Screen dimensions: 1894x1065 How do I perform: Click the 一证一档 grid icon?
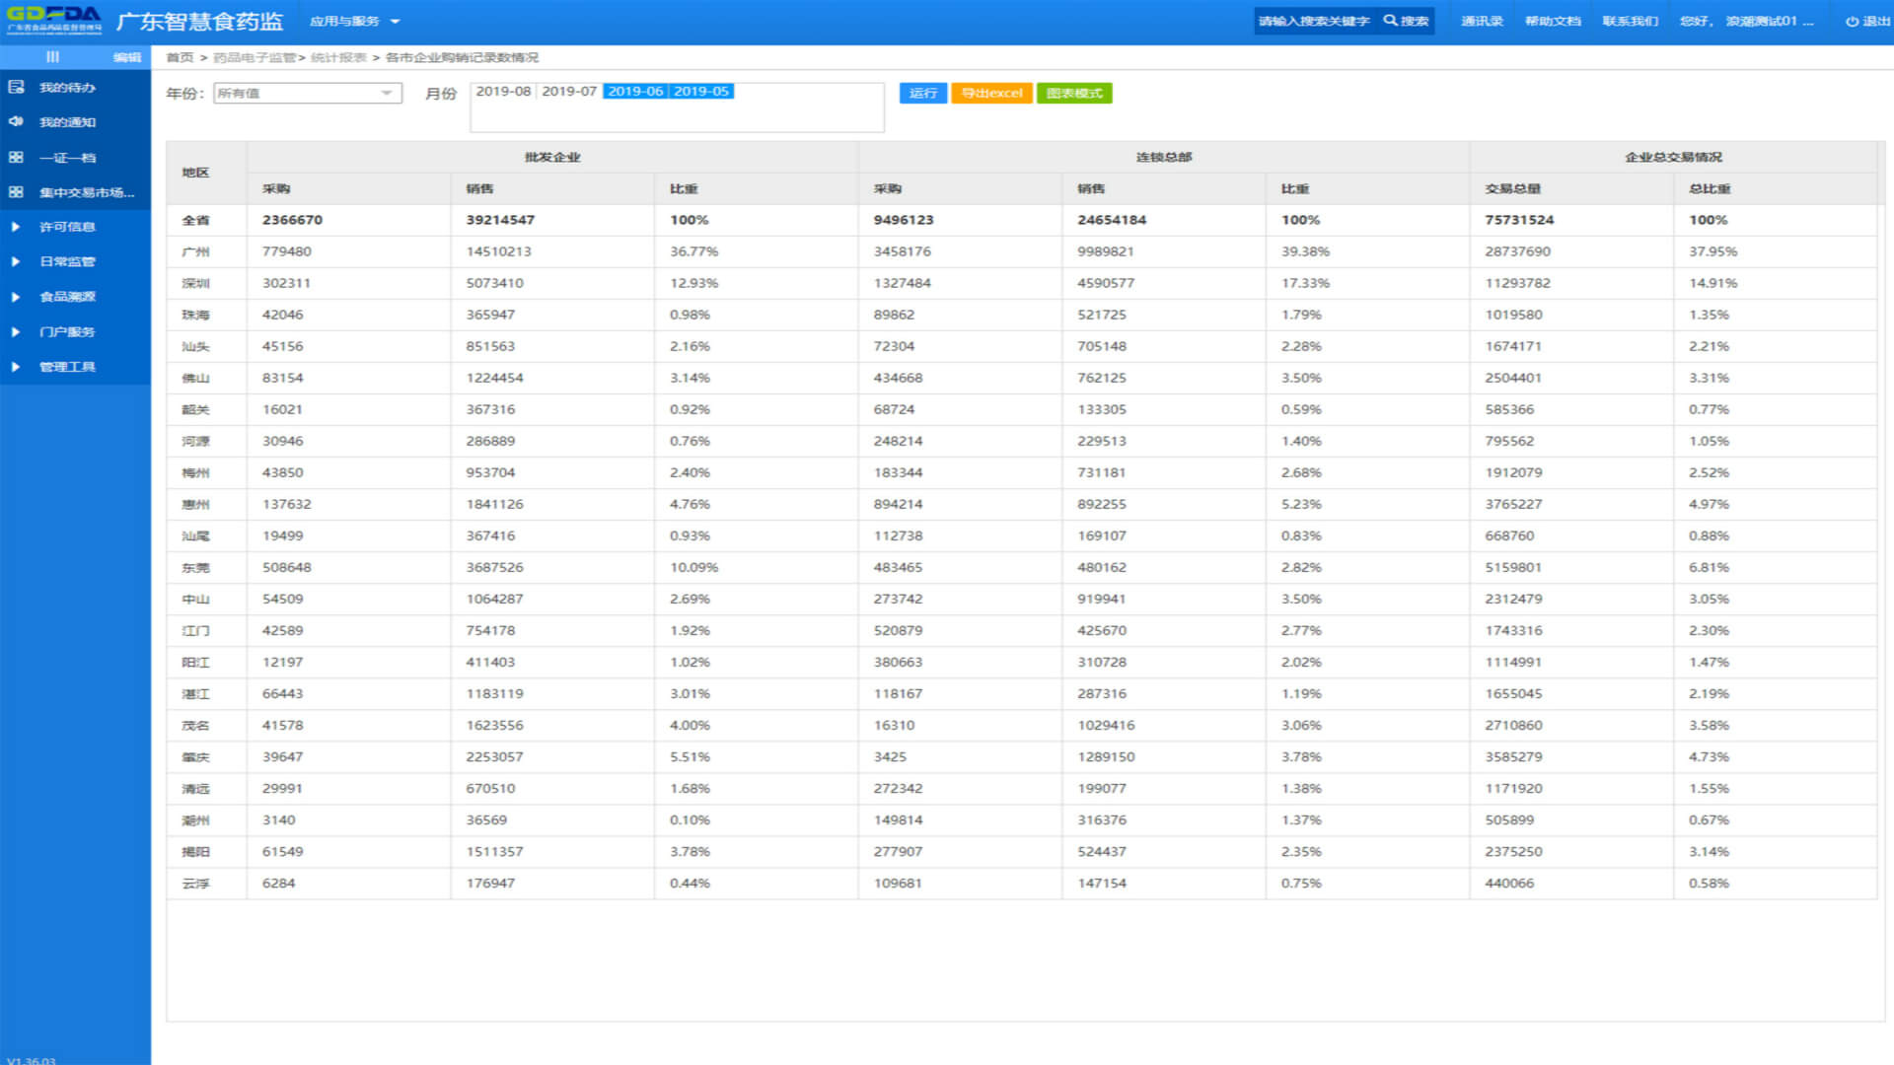coord(16,158)
